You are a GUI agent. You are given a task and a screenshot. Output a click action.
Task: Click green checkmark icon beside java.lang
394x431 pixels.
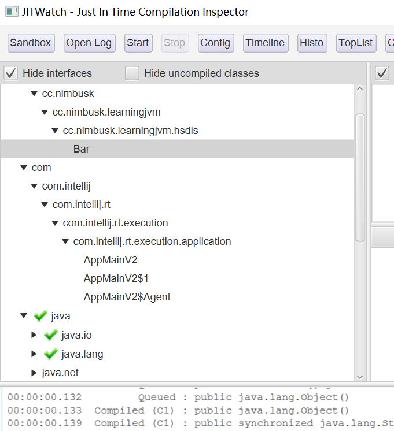click(x=51, y=354)
